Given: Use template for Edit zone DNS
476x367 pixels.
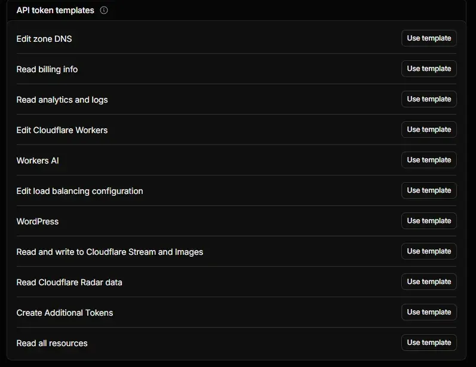Looking at the screenshot, I should click(x=429, y=38).
